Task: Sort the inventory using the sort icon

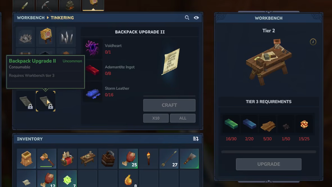Action: click(196, 139)
